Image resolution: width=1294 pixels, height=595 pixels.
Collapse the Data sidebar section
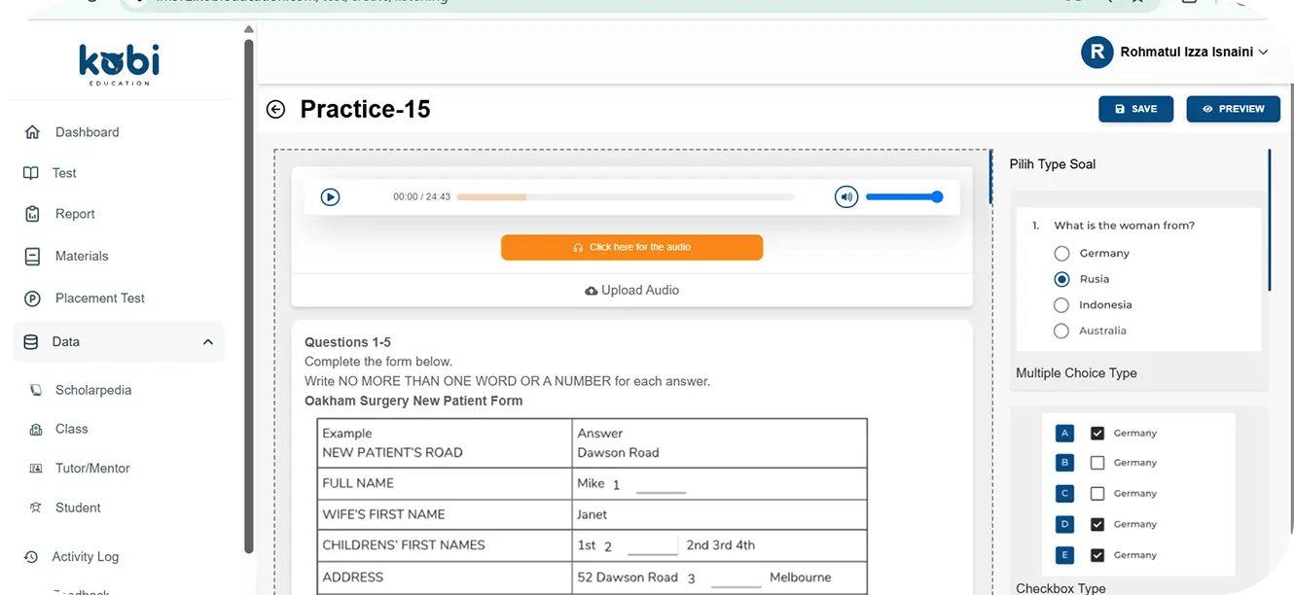[207, 342]
